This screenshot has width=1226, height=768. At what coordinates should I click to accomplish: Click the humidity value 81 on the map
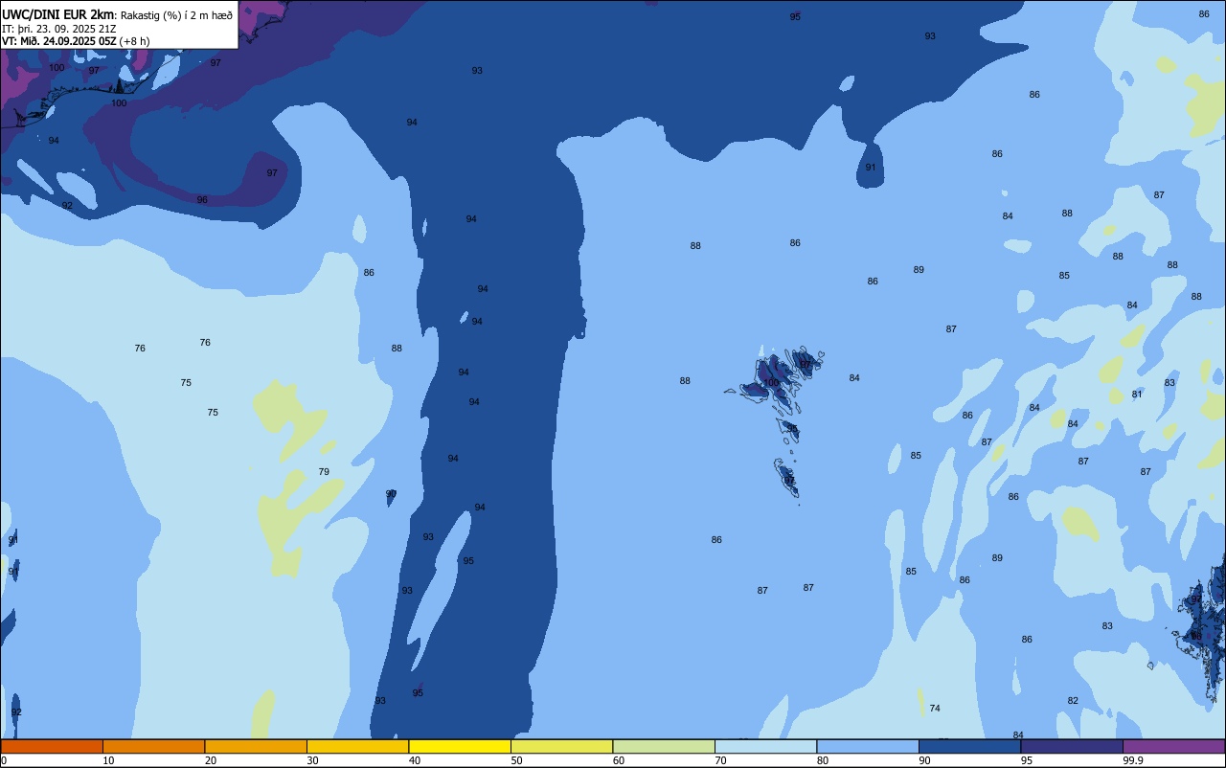[x=1137, y=395]
